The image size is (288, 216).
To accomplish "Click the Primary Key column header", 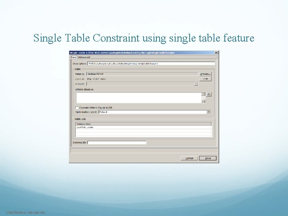I will coord(144,124).
